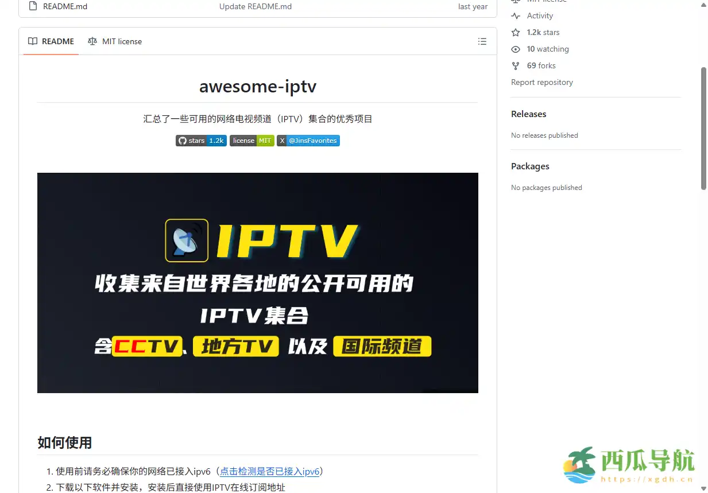This screenshot has width=708, height=493.
Task: Click the X logo on the @JinsFavorites badge
Action: point(282,140)
